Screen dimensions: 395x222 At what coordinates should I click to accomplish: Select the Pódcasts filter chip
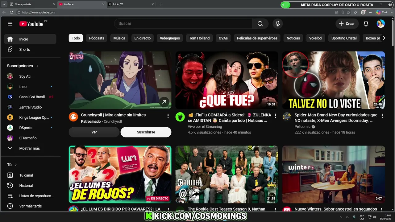point(97,38)
